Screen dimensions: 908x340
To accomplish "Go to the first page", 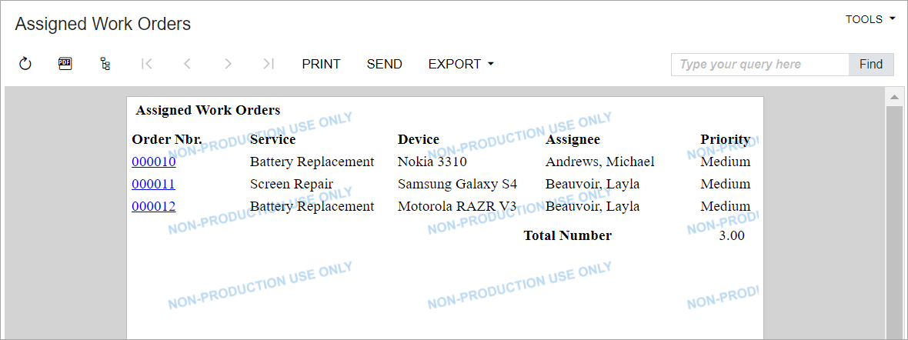I will coord(147,64).
